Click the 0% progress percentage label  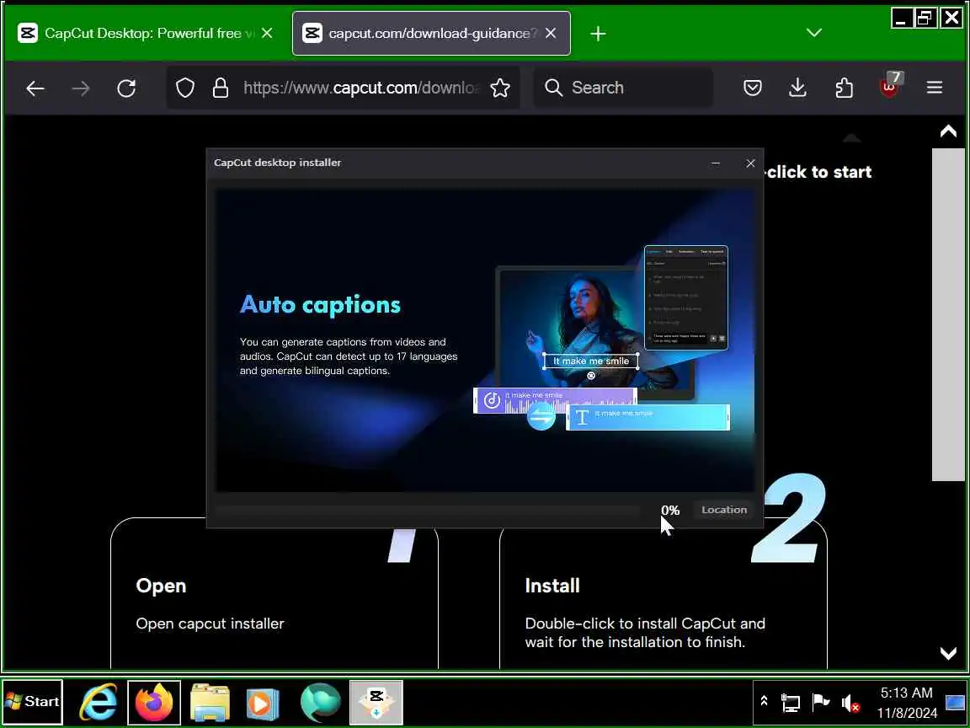[x=670, y=510]
